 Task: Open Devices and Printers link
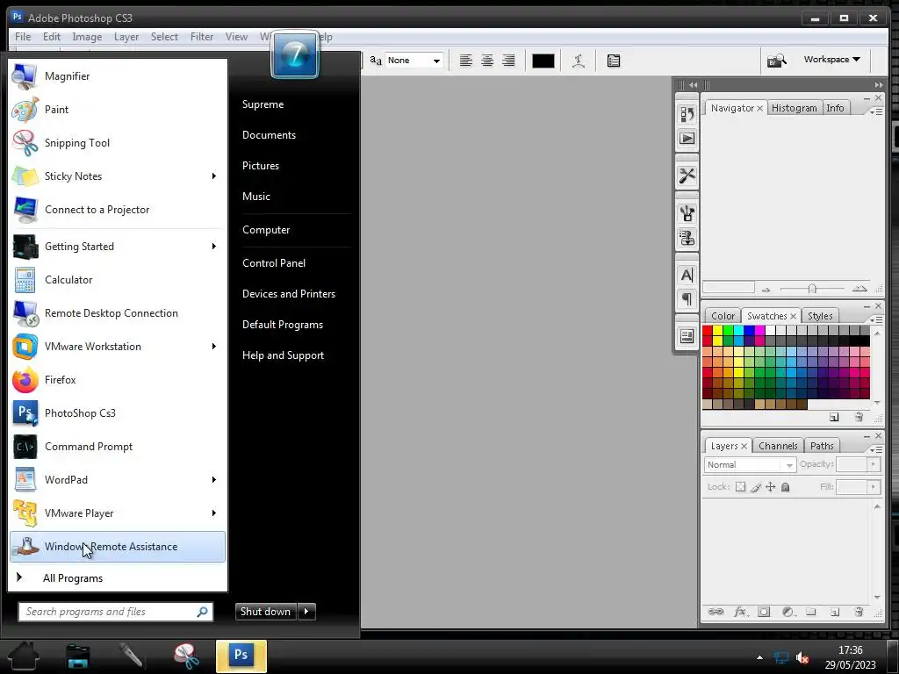[288, 294]
